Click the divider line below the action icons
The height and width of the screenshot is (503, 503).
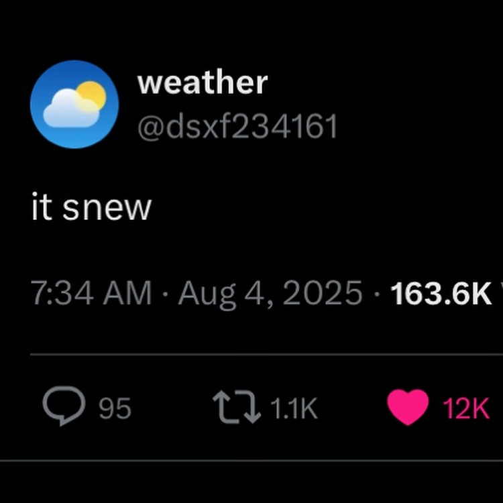[x=251, y=461]
